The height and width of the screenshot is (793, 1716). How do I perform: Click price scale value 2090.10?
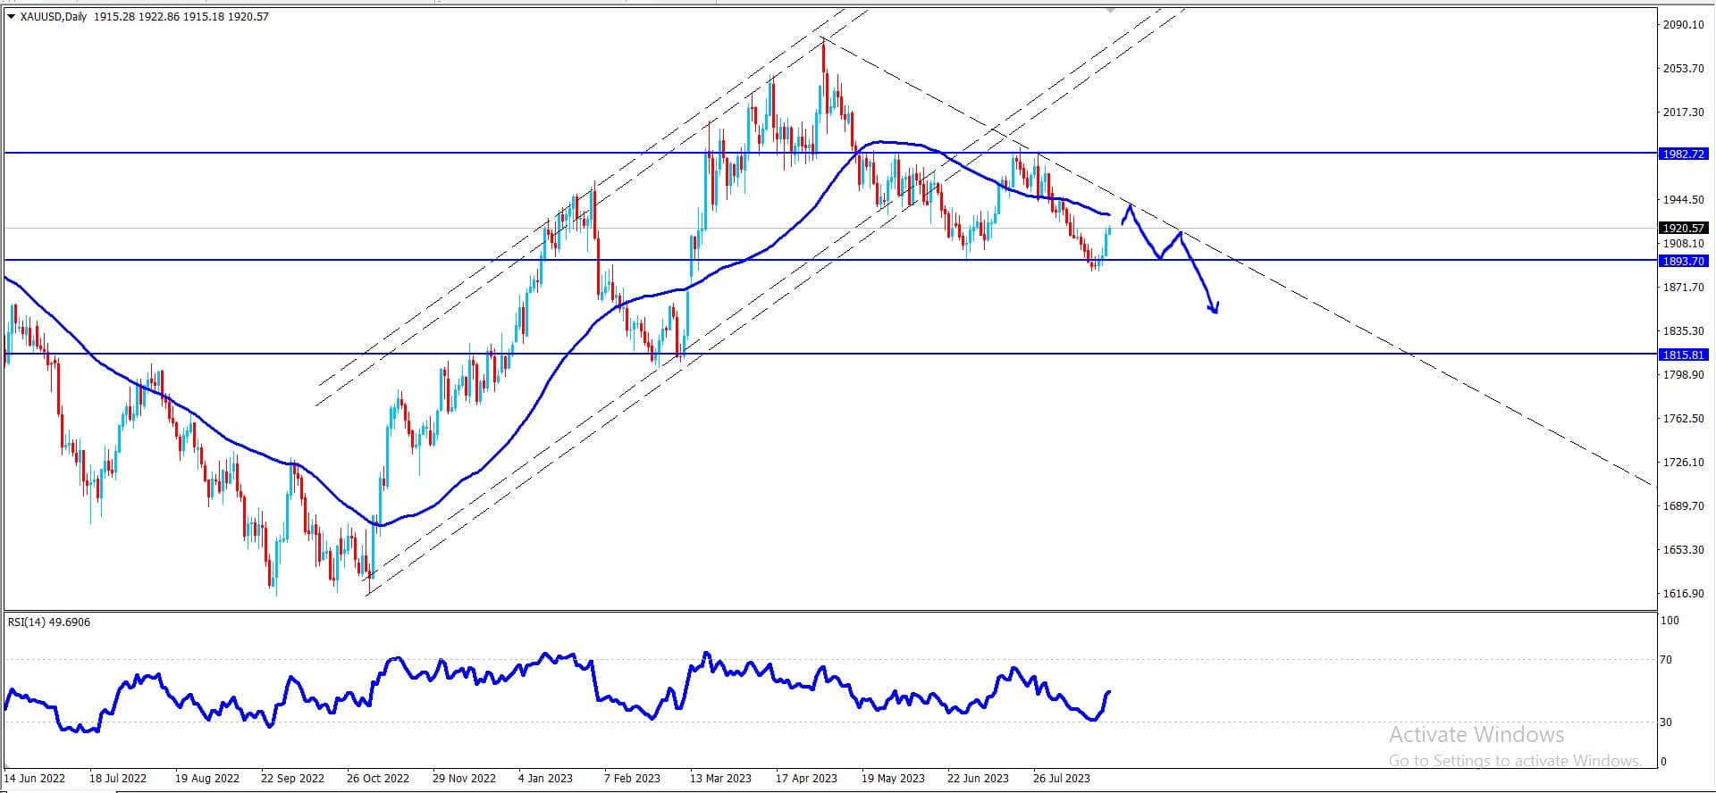[1683, 25]
